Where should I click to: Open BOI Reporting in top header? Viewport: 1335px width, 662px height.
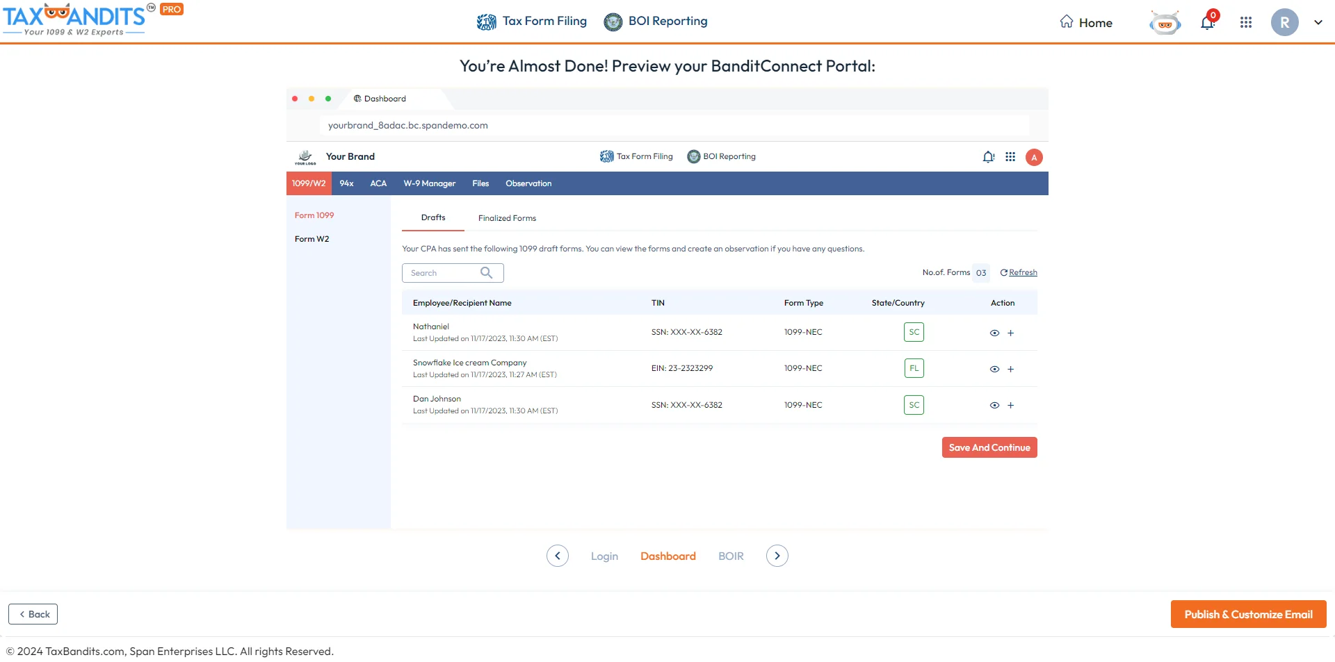[x=656, y=22]
